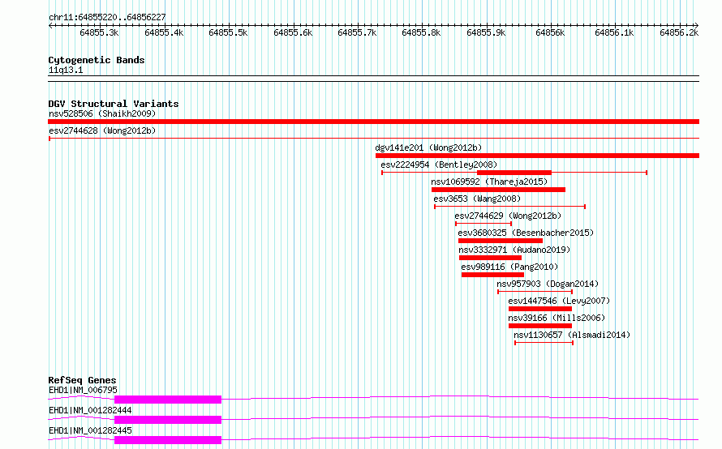The height and width of the screenshot is (449, 722).
Task: Click the thin red line of esv2744628
Action: [373, 138]
